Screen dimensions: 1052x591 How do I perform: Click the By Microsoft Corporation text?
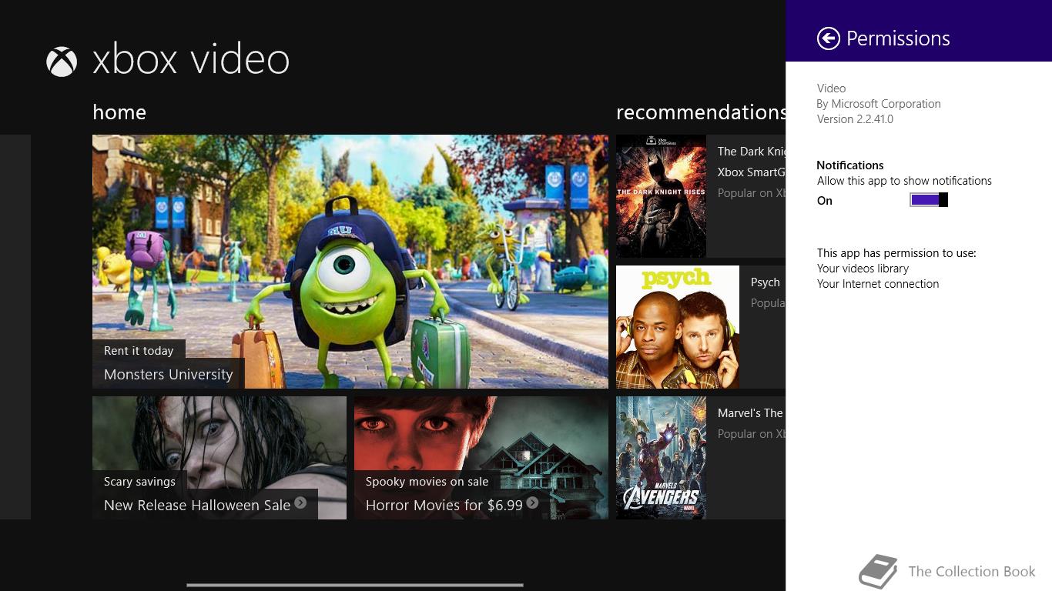click(x=879, y=104)
